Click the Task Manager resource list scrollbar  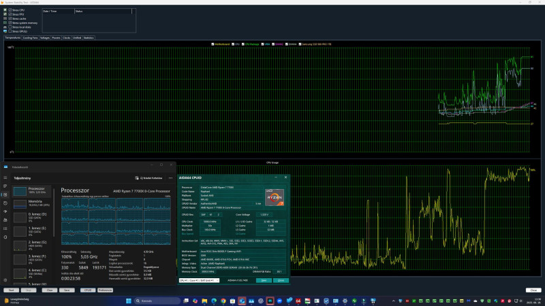54,211
